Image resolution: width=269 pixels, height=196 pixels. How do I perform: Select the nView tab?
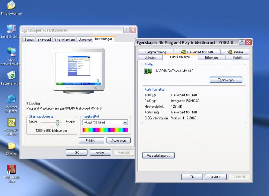[234, 52]
